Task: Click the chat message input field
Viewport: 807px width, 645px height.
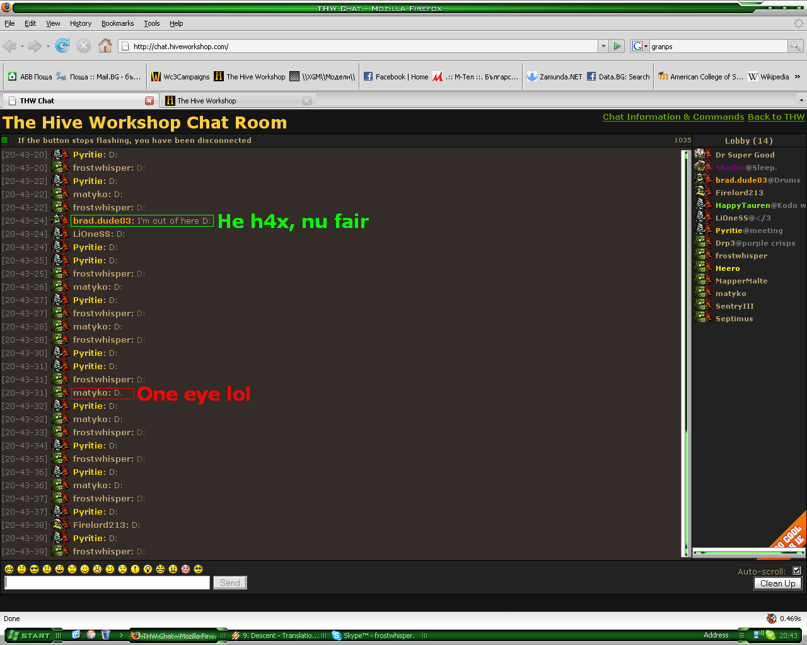Action: 107,583
